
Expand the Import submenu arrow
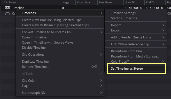(163, 25)
